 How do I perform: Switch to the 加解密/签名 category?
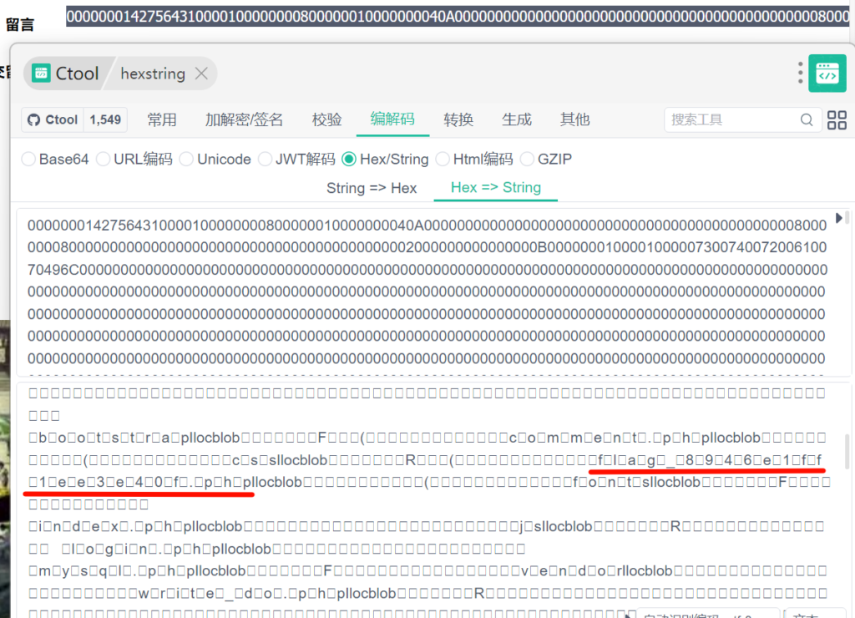click(244, 119)
